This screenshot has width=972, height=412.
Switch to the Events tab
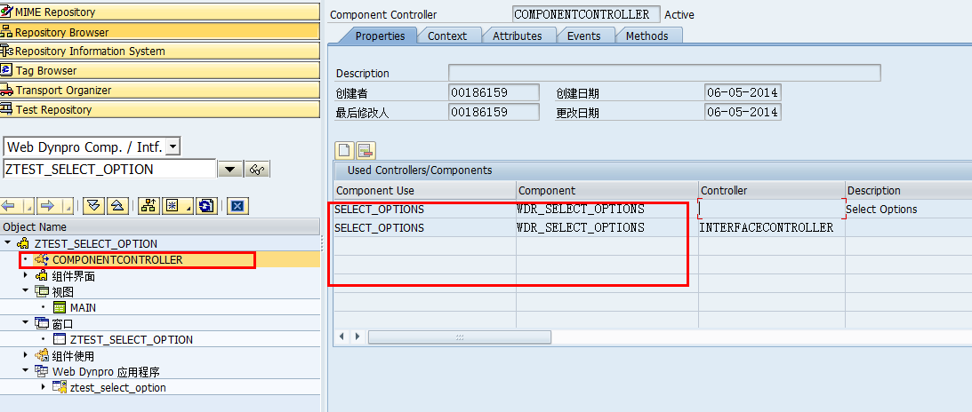pyautogui.click(x=583, y=36)
